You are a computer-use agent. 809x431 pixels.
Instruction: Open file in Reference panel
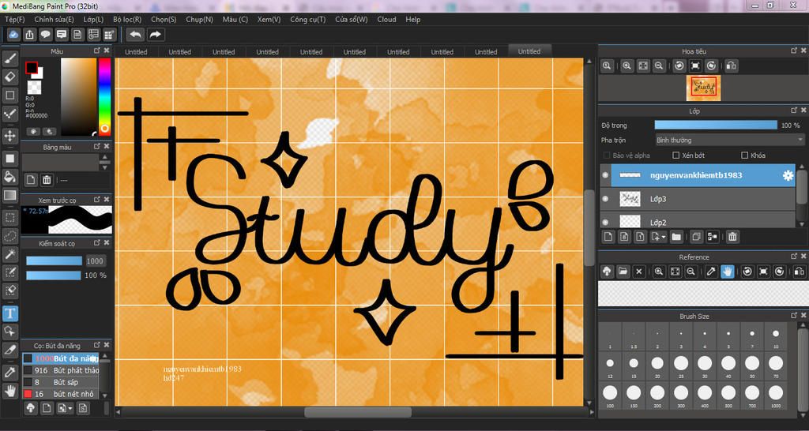coord(623,272)
